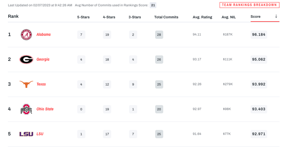Click the Georgia Bulldogs logo

click(x=26, y=59)
